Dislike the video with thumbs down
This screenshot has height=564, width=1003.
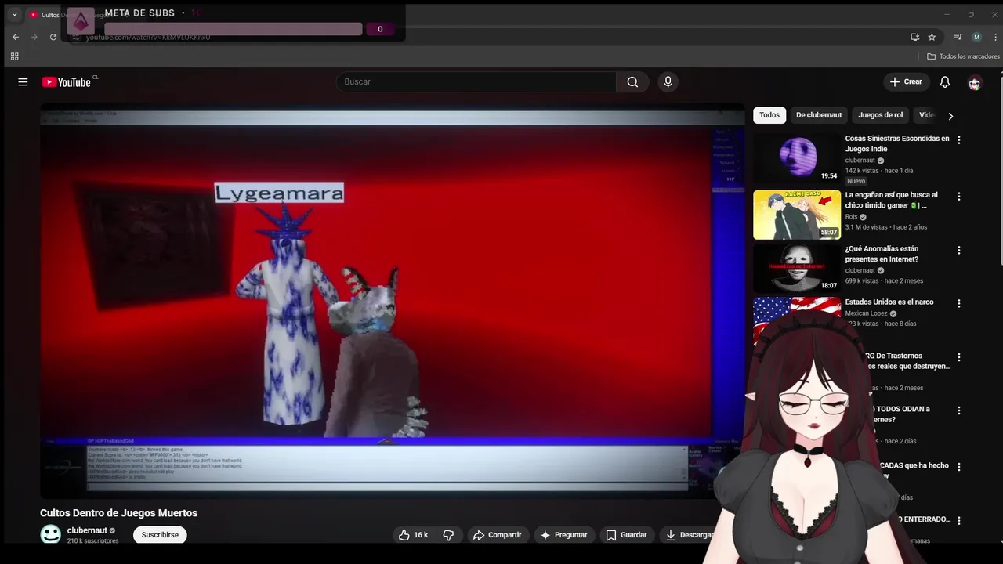(448, 535)
